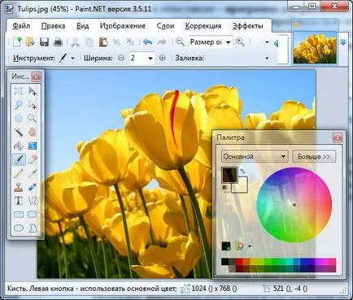
Task: Select the Ellipse Select tool
Action: pyautogui.click(x=19, y=119)
